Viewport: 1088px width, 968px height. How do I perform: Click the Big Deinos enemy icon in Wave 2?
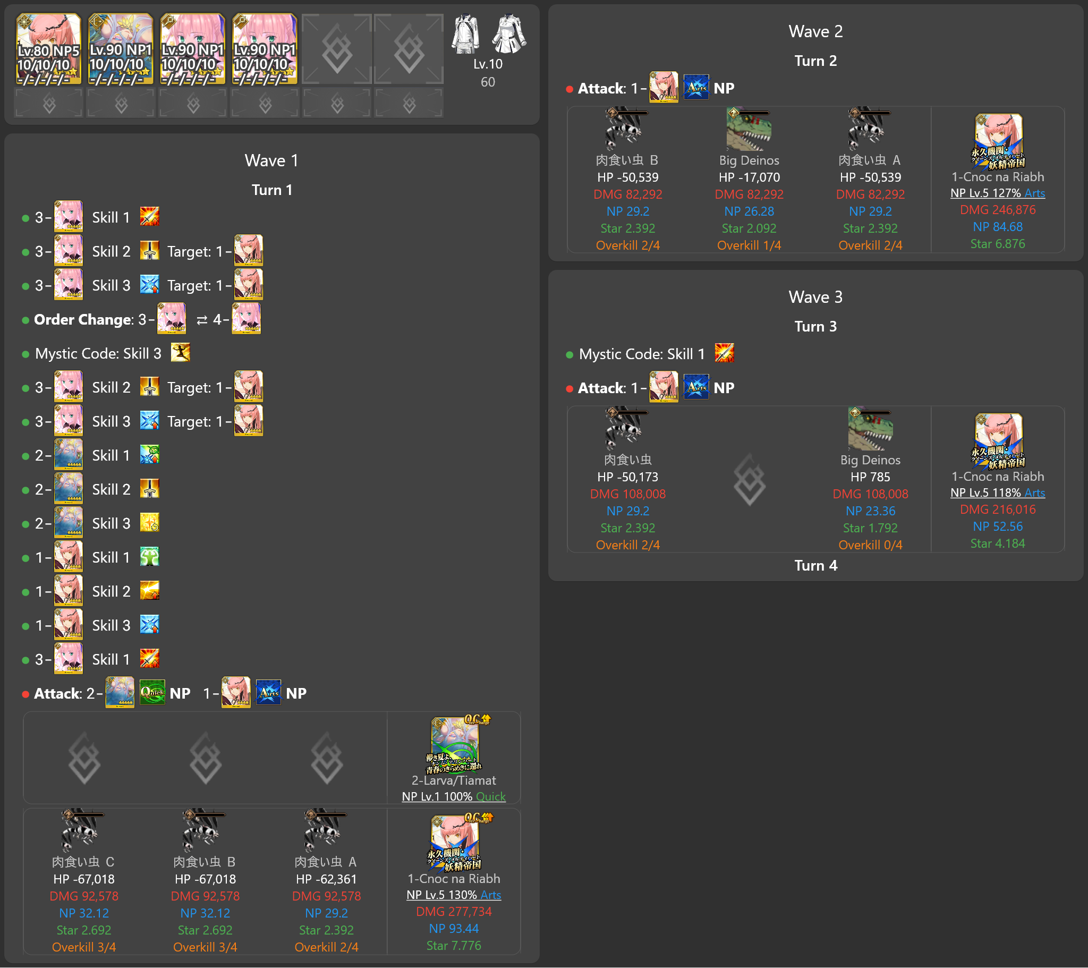pos(749,130)
